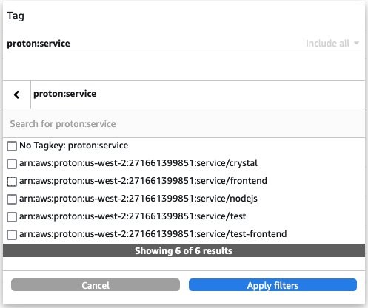
Task: Click Apply filters button
Action: click(x=272, y=285)
